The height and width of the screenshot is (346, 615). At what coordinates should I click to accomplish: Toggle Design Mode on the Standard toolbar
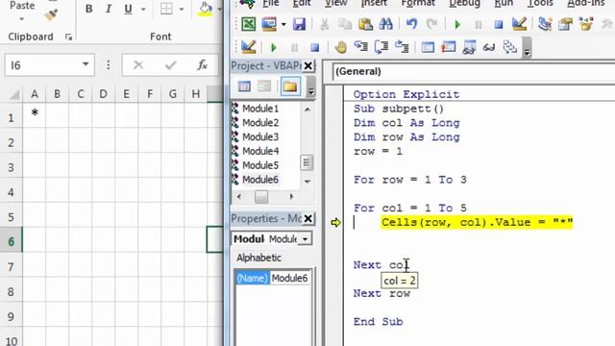pyautogui.click(x=519, y=24)
